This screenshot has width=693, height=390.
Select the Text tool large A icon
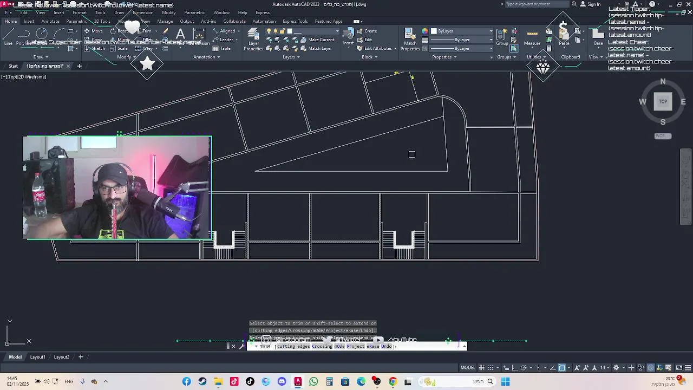pos(180,35)
